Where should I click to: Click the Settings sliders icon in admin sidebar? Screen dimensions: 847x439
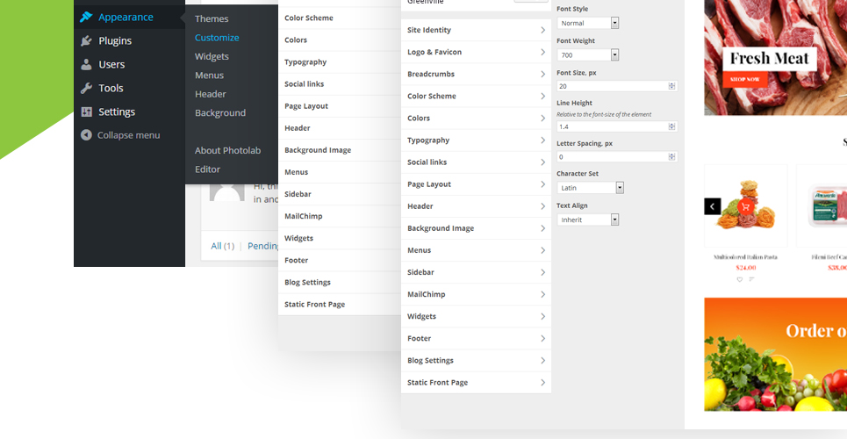point(86,112)
